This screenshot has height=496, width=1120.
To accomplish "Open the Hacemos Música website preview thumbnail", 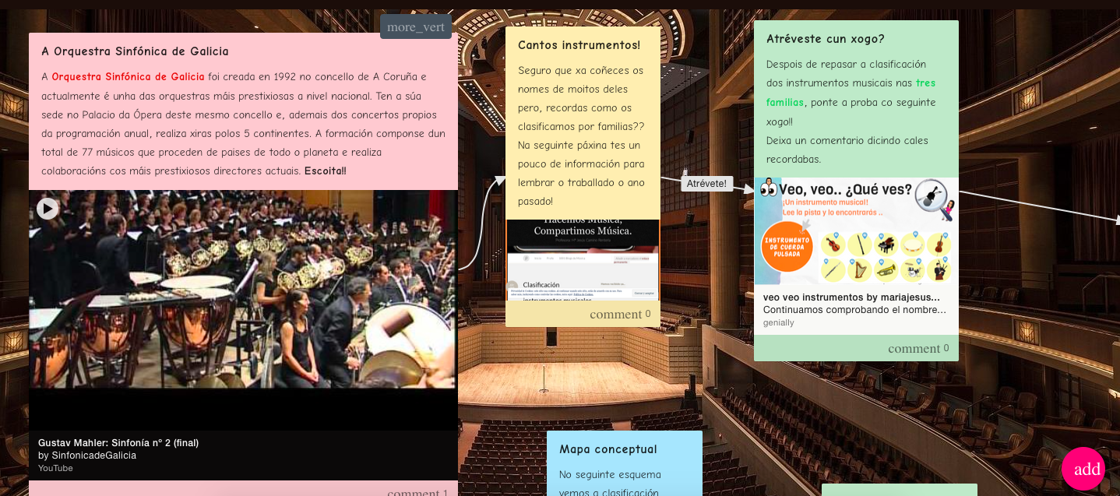I will (583, 259).
